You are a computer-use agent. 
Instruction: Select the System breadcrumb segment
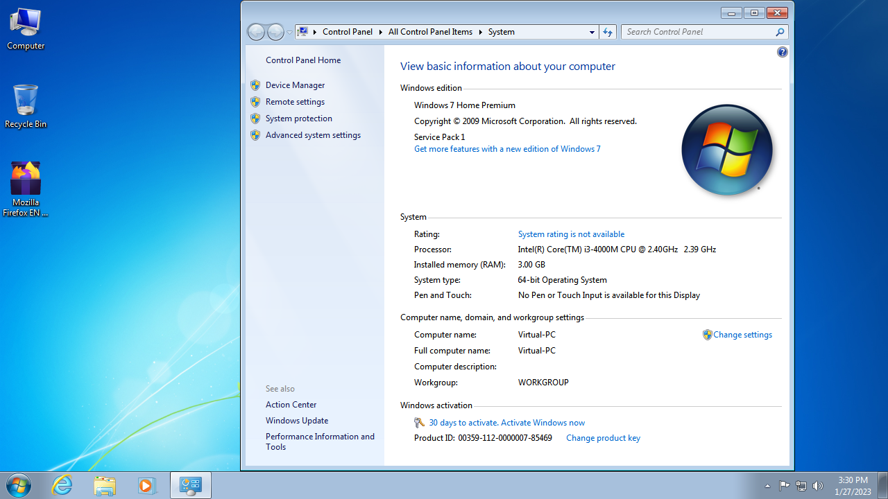(501, 32)
